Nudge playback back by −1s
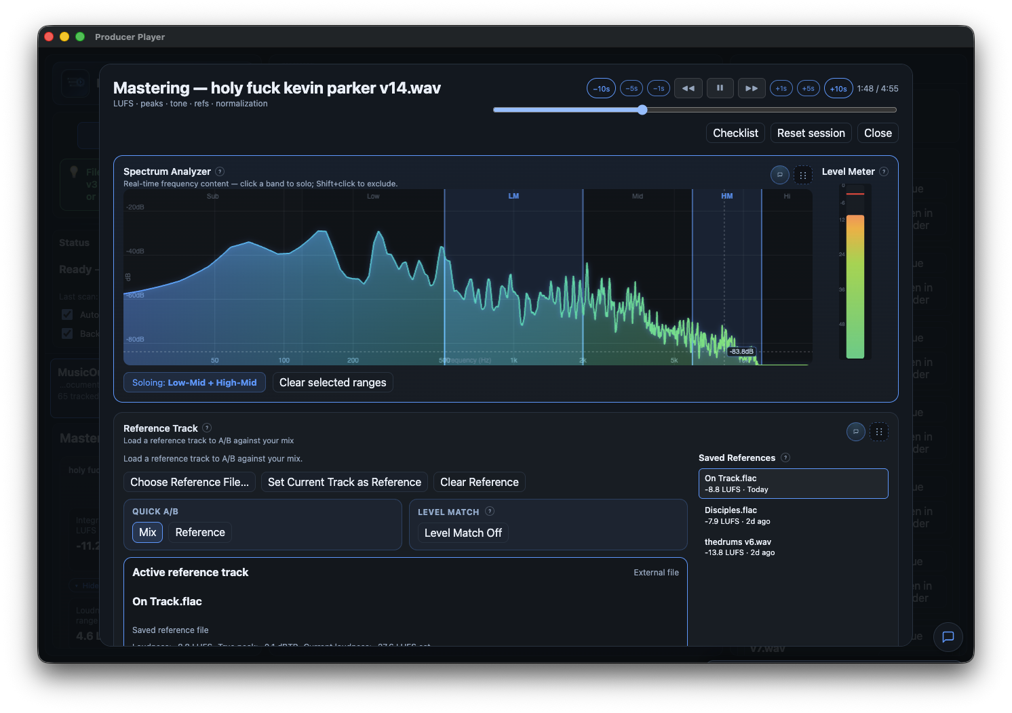The width and height of the screenshot is (1012, 713). coord(659,89)
